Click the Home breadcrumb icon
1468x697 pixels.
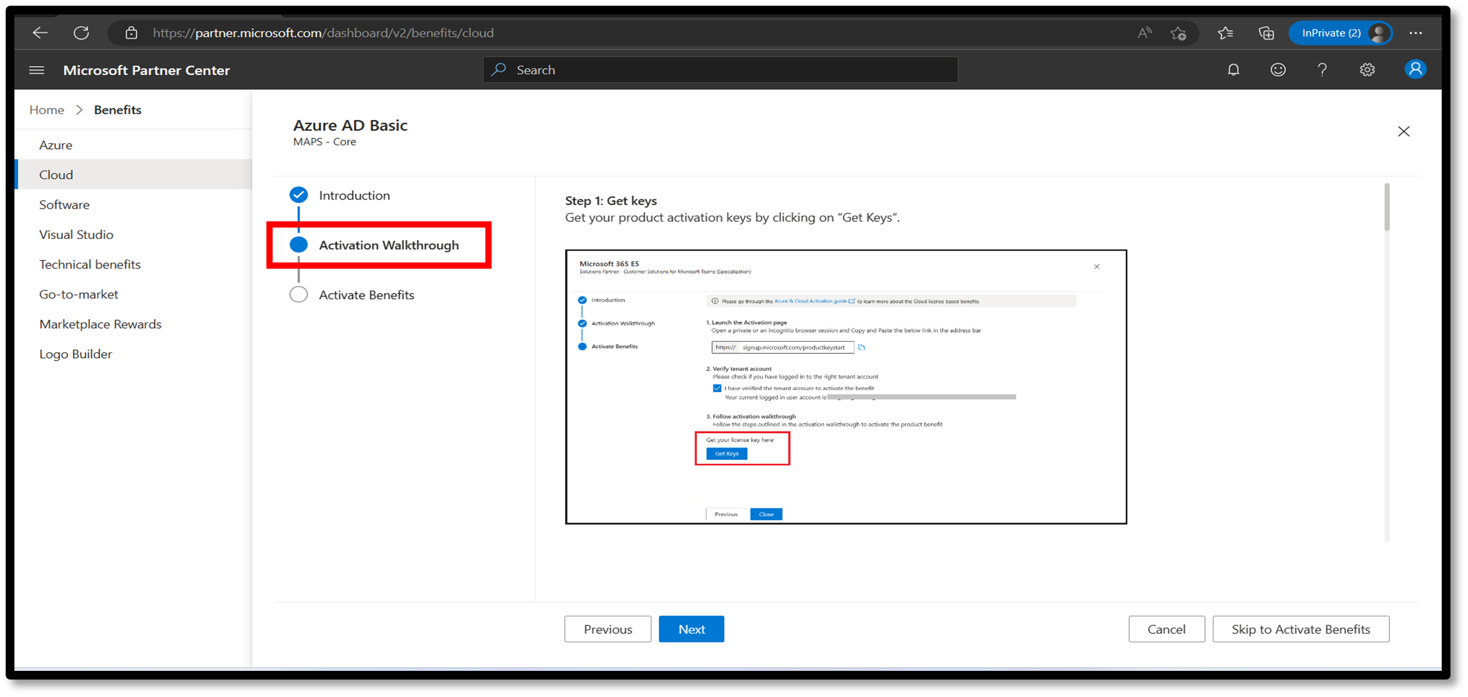tap(47, 110)
